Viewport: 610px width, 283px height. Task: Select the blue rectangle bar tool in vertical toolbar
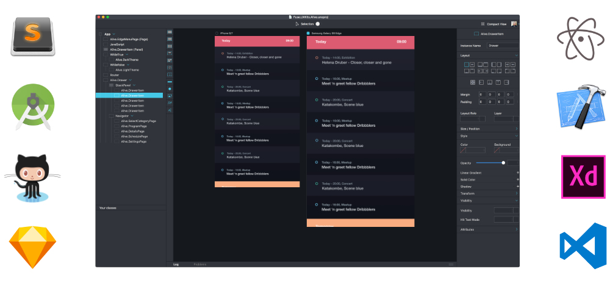tap(170, 82)
